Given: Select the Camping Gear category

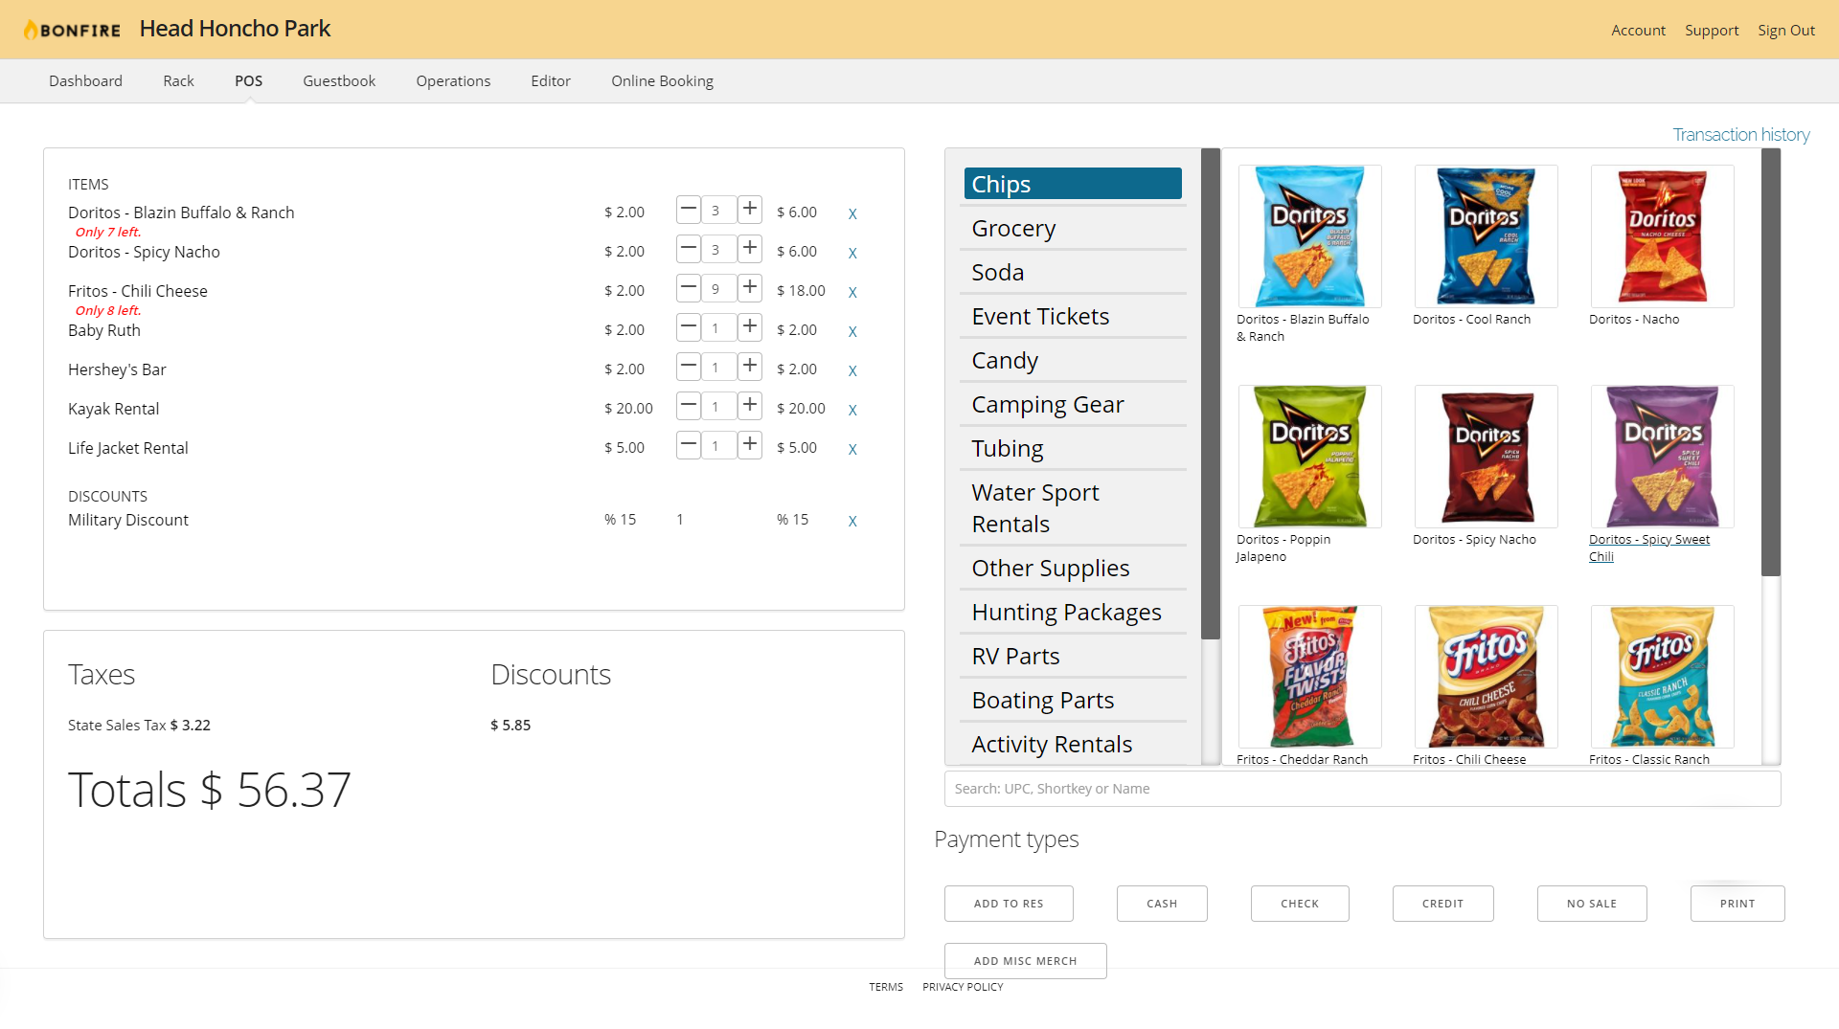Looking at the screenshot, I should (x=1073, y=405).
